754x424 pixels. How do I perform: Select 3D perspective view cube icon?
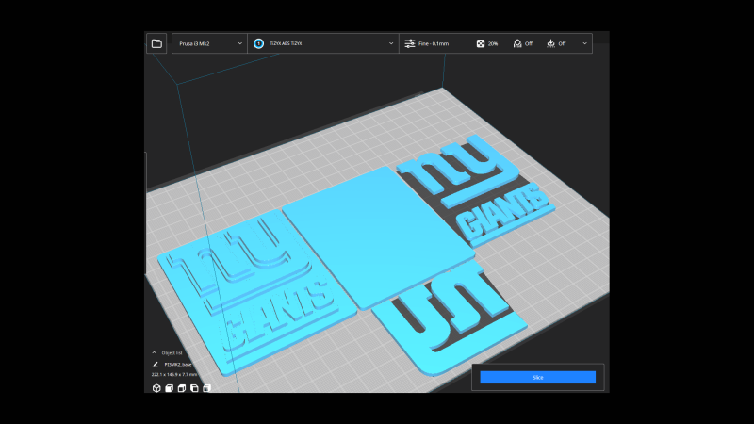[x=156, y=387]
